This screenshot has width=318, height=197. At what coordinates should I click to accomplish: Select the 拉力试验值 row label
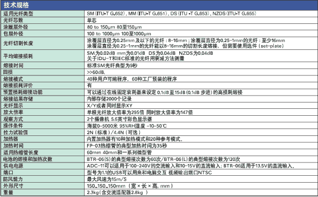click(x=15, y=132)
